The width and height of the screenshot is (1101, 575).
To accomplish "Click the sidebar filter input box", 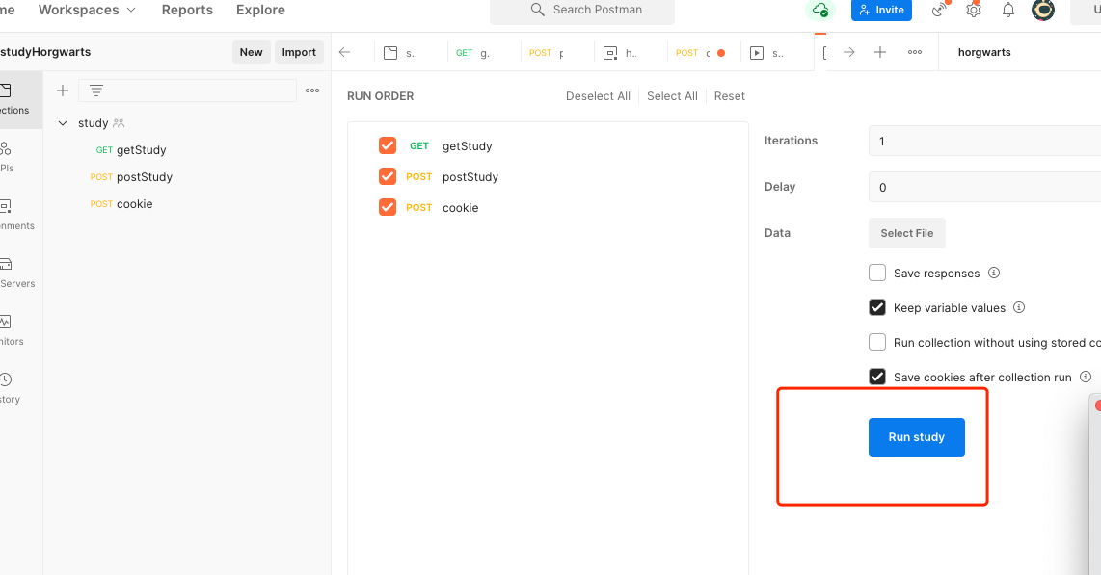I will click(x=187, y=91).
